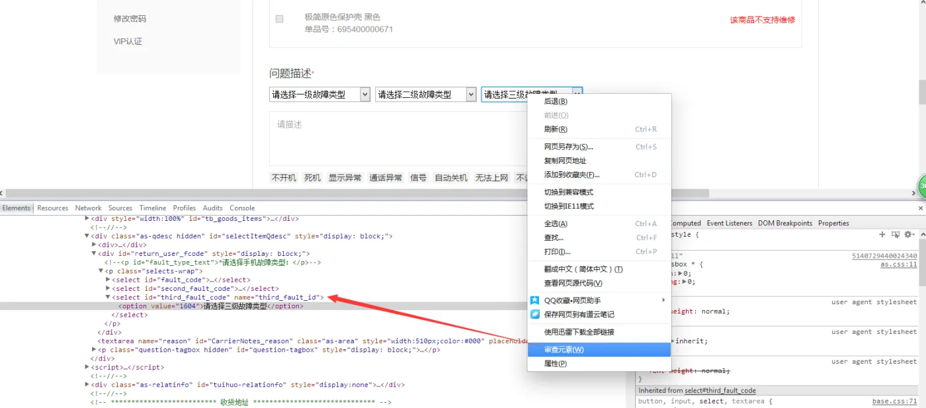Choose 切换到IE11模式 menu entry
Screen dimensions: 926x408
click(599, 206)
